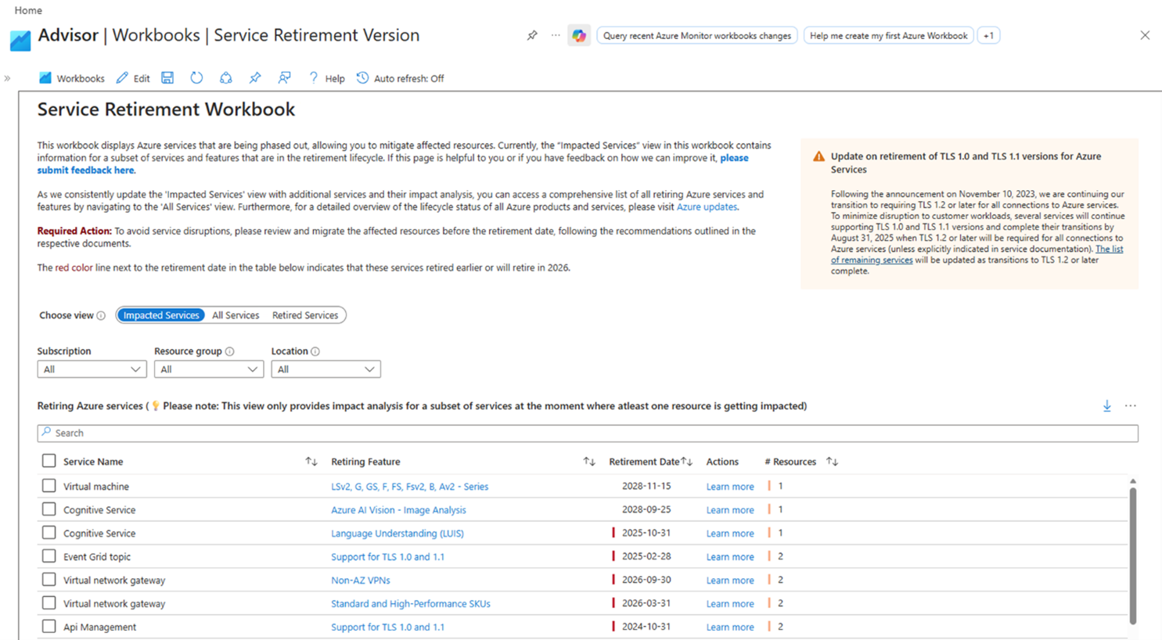Open the Language Understanding (LUIS) link
This screenshot has width=1162, height=640.
click(x=398, y=534)
